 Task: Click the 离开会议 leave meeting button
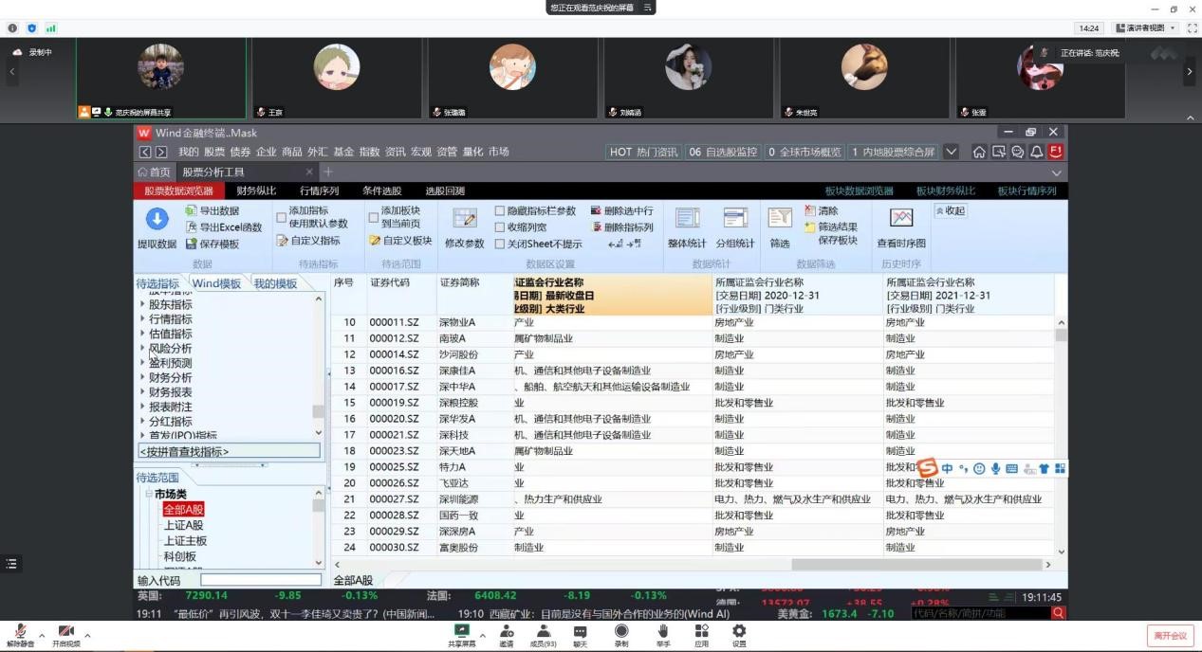pos(1172,635)
